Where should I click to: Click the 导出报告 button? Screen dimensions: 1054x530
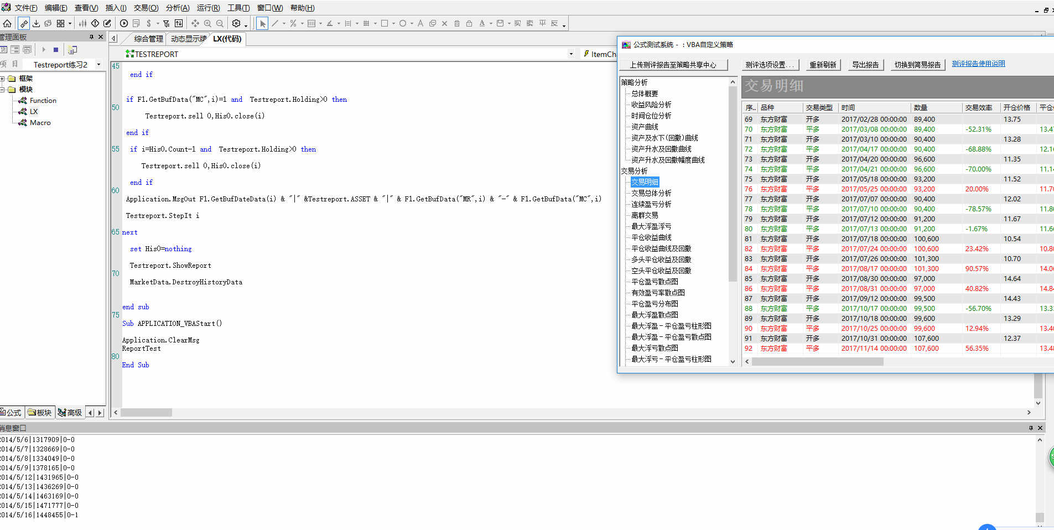point(865,65)
